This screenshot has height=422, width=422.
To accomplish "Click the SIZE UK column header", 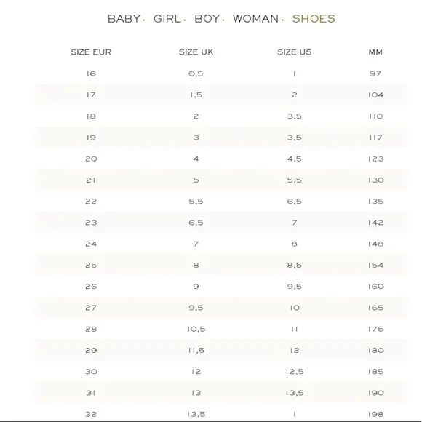I will pyautogui.click(x=196, y=52).
